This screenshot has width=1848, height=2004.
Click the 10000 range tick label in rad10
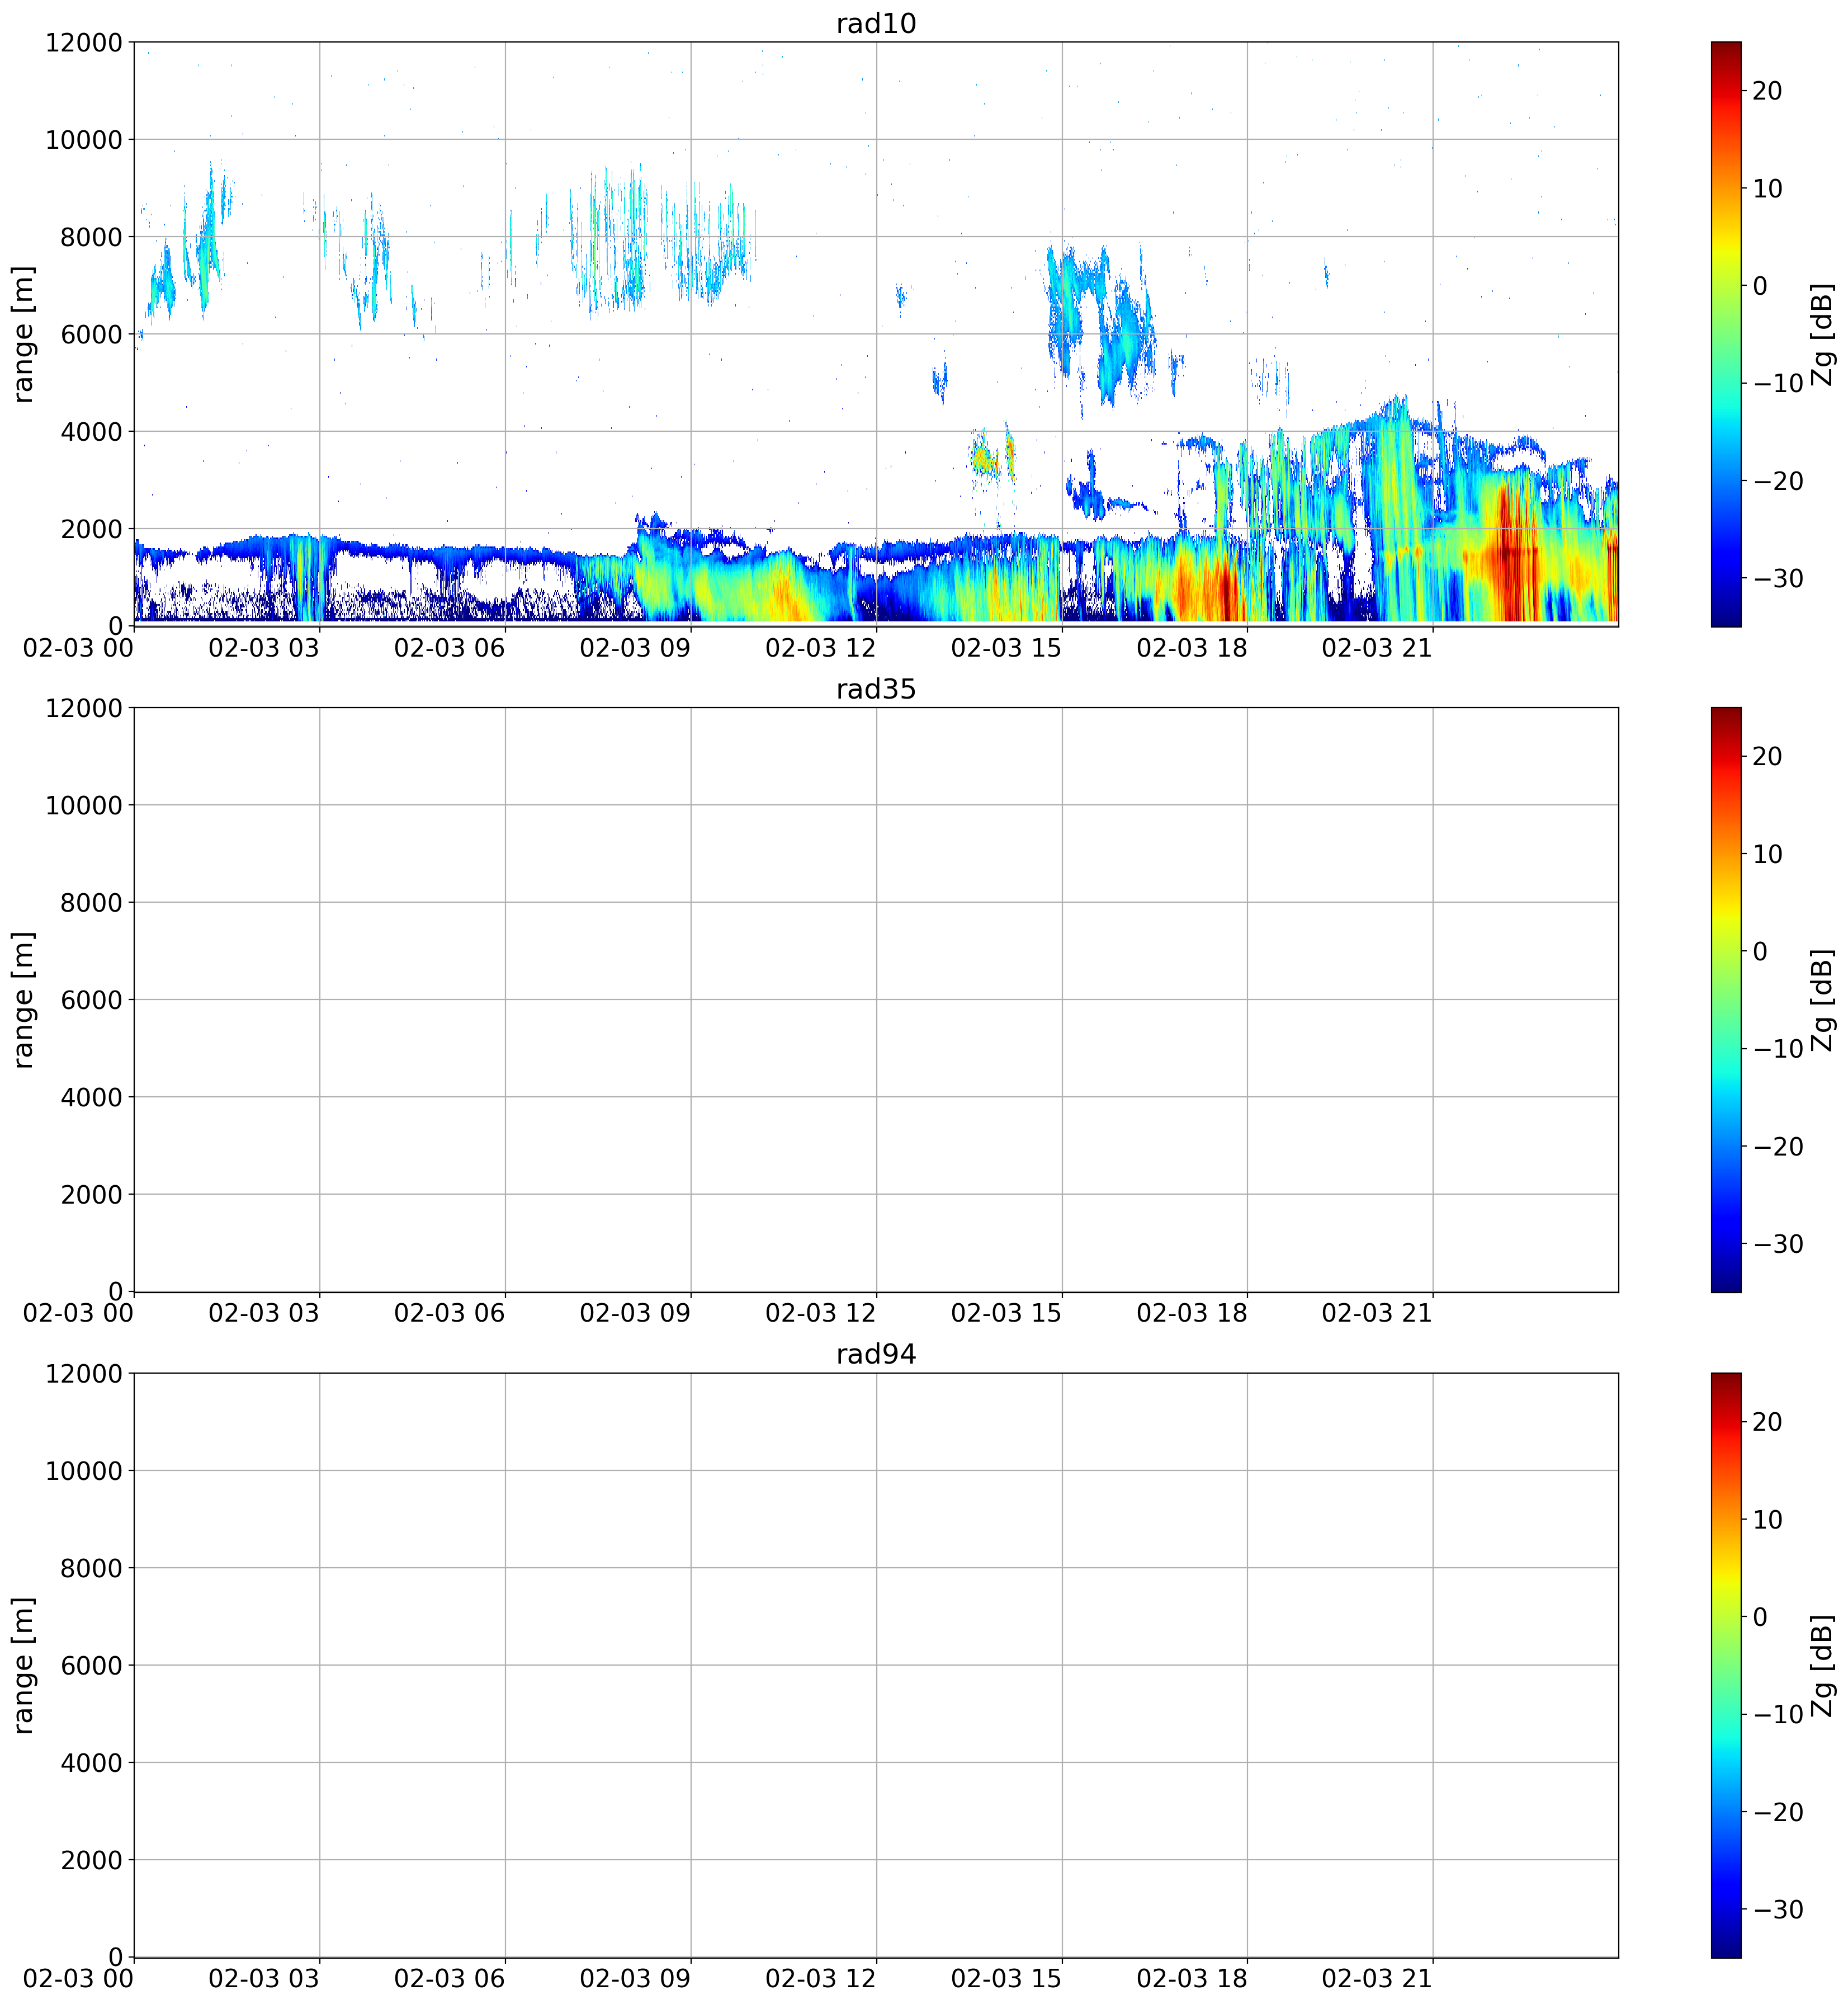point(84,139)
